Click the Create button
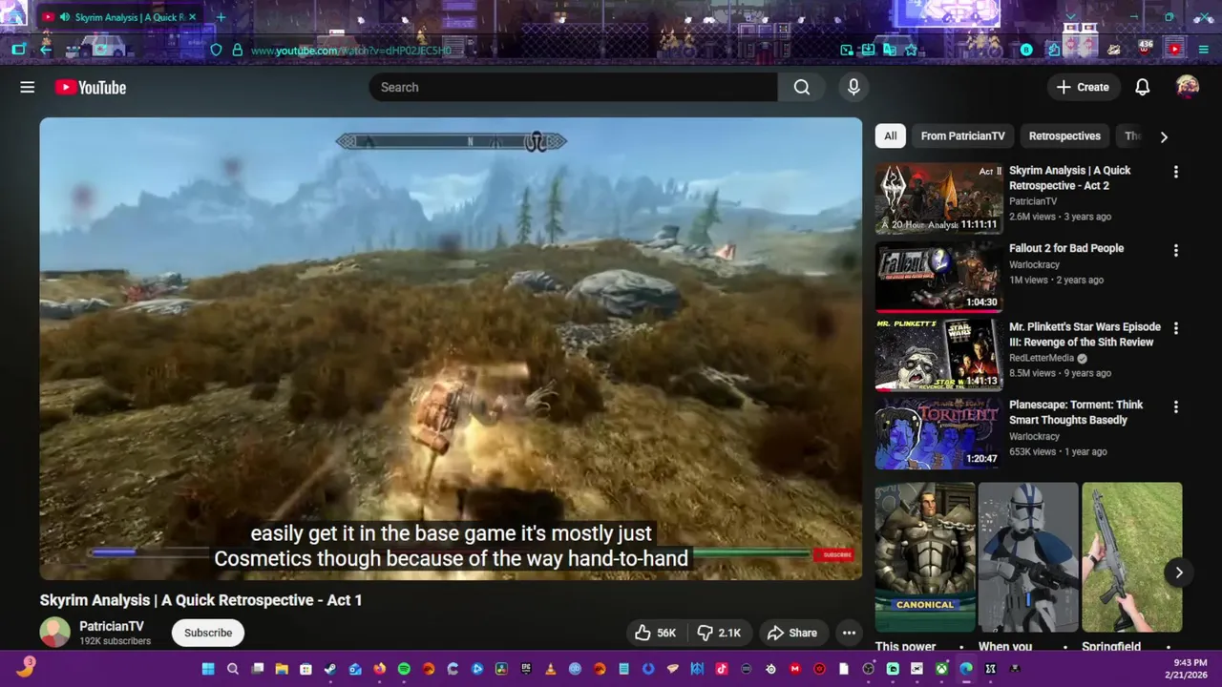 (1083, 87)
